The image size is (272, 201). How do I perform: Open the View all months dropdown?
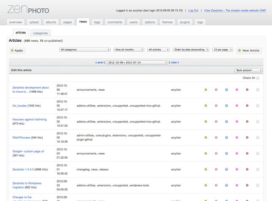pyautogui.click(x=129, y=50)
